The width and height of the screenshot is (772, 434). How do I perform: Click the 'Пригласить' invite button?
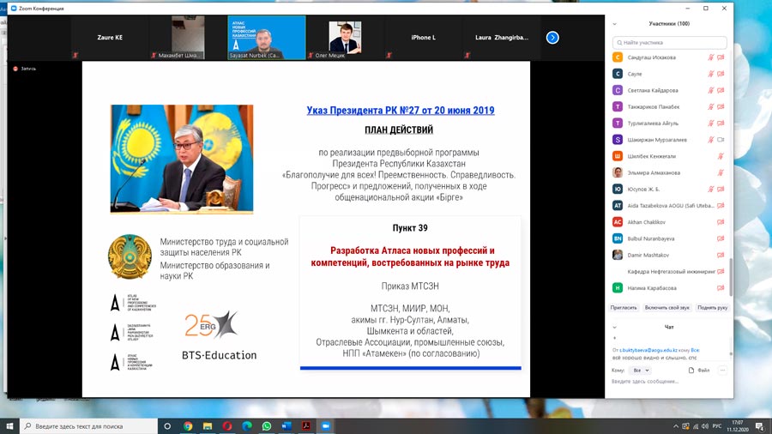[x=624, y=307]
